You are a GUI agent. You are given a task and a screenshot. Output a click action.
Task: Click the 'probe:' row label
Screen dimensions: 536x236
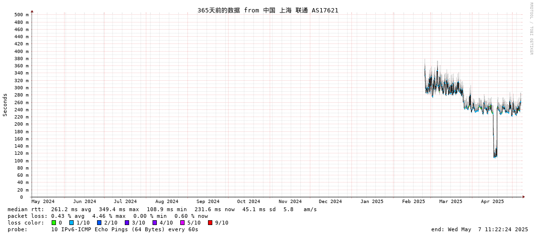17,229
